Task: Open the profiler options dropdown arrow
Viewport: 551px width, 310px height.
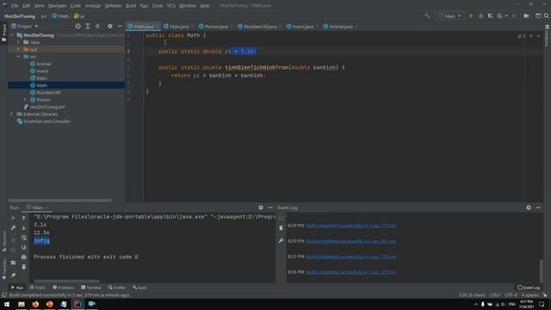Action: (506, 16)
